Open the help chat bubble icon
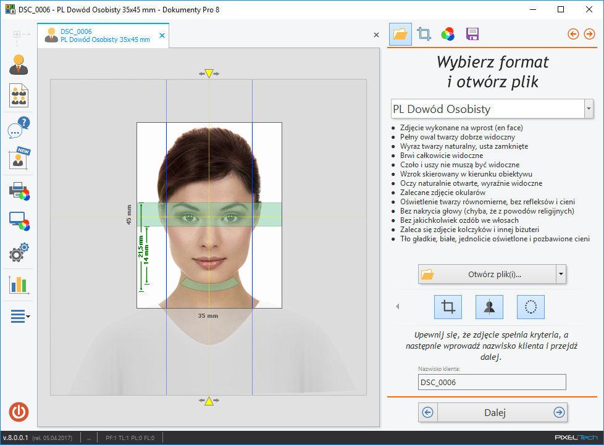This screenshot has height=445, width=604. coord(19,128)
